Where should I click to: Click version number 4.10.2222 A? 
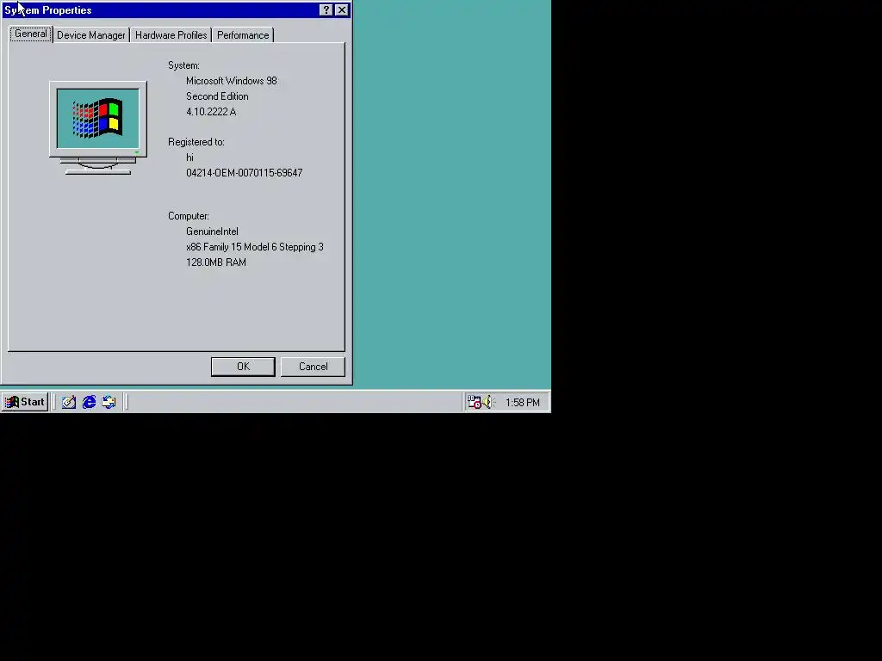tap(211, 112)
